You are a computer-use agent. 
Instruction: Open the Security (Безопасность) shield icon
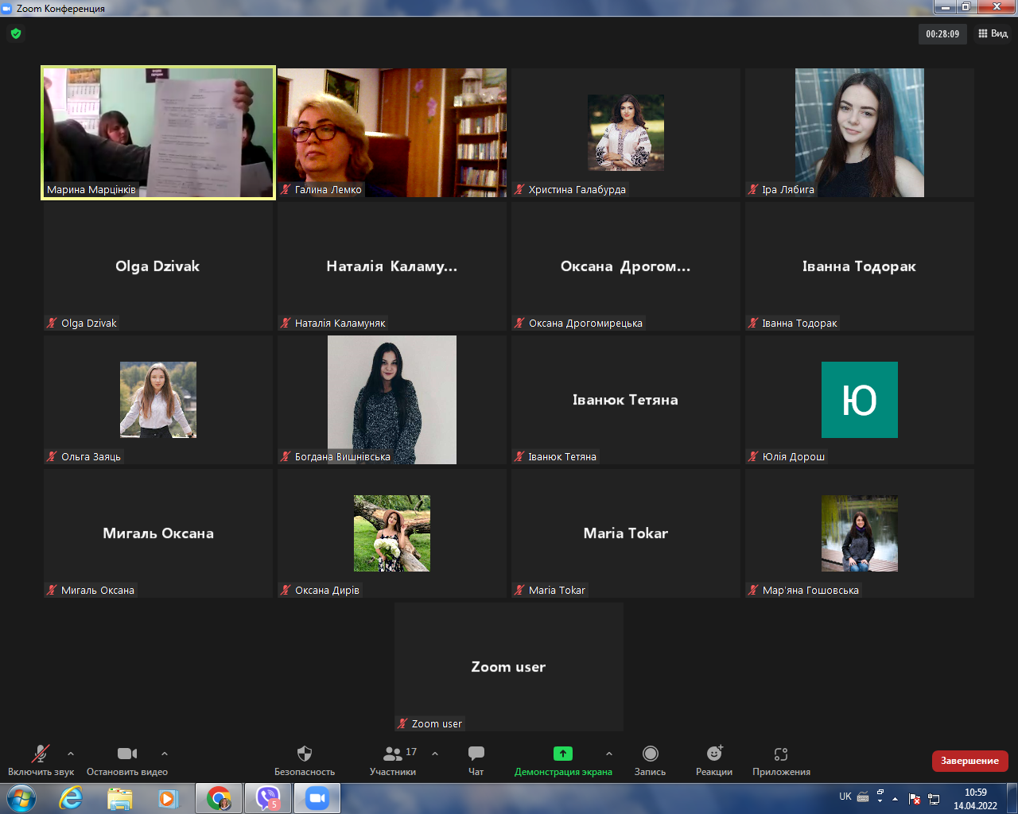[x=305, y=754]
